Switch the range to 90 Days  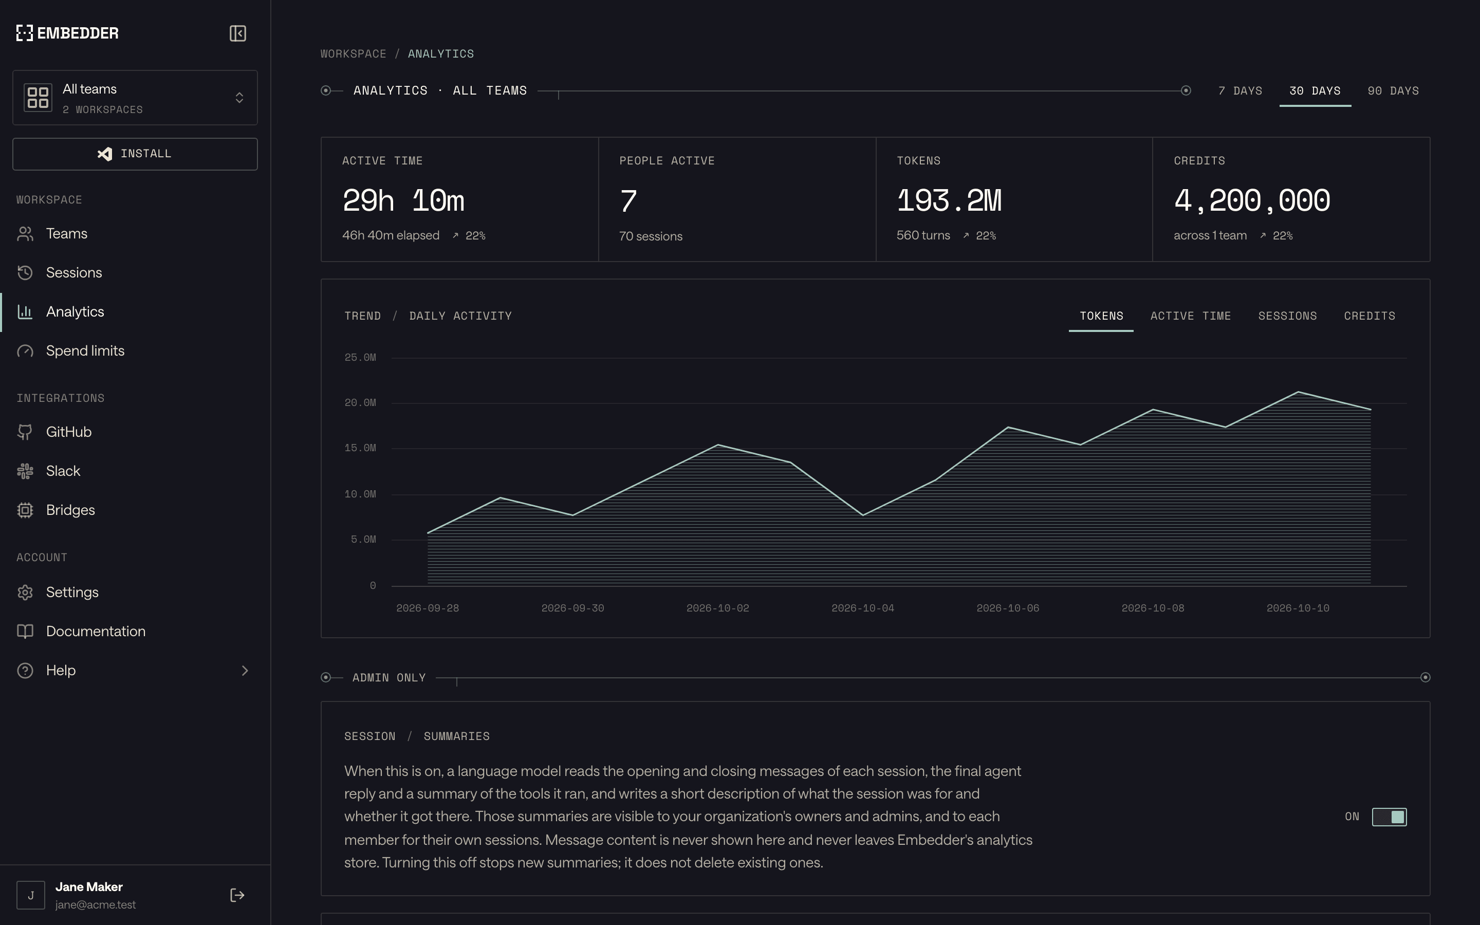click(x=1393, y=90)
